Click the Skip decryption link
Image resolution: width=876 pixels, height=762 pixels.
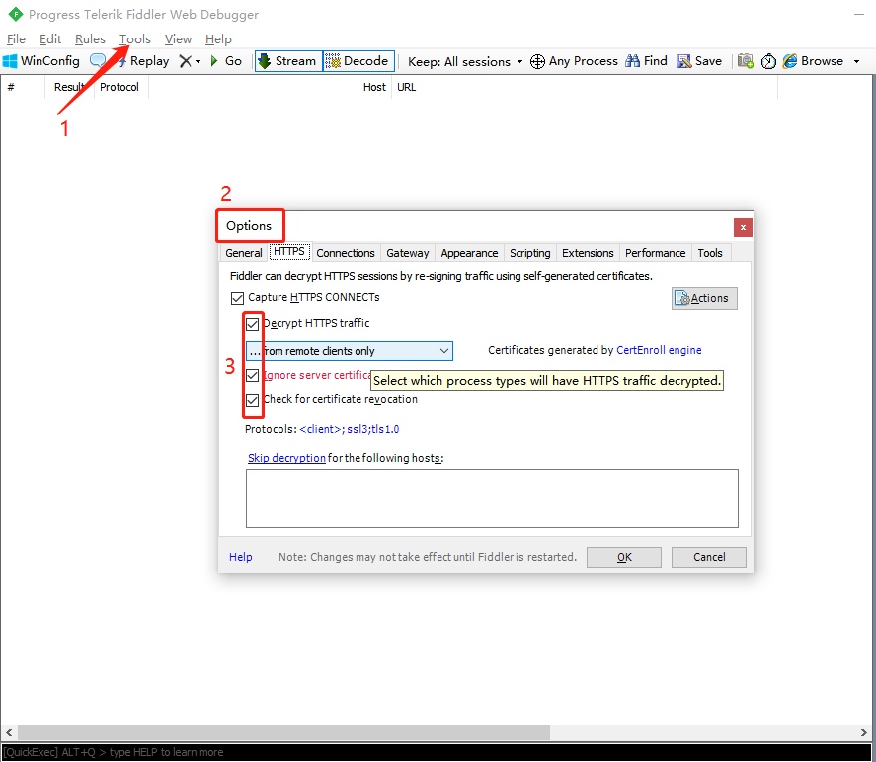(x=286, y=458)
